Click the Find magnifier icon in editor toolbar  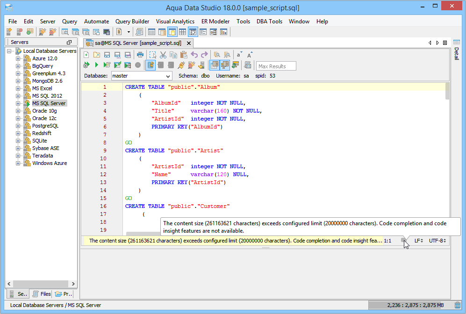tap(217, 55)
